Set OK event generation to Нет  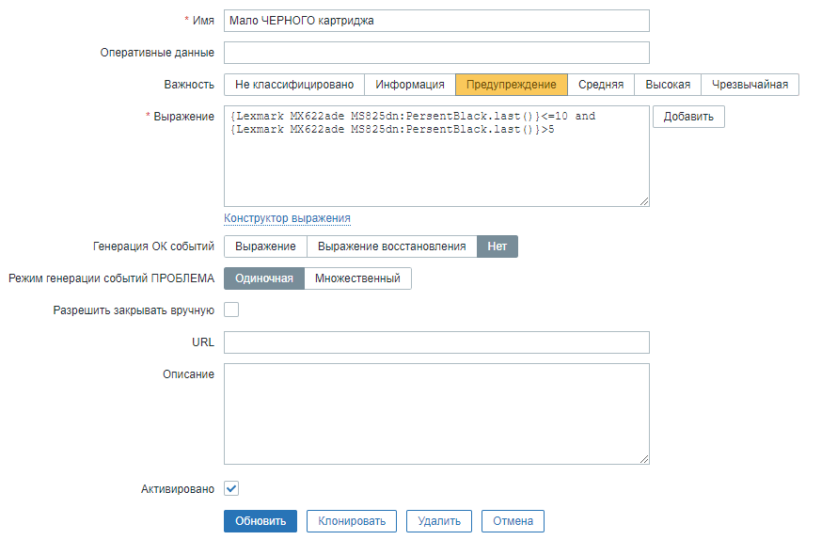497,246
